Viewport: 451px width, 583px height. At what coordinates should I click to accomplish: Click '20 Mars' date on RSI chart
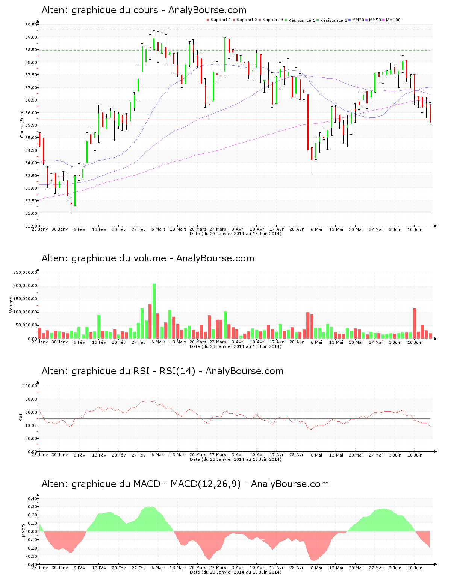point(198,455)
